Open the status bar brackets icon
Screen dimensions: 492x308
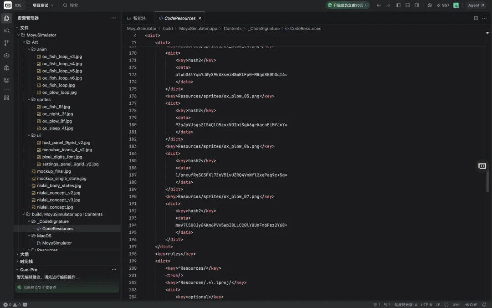446,304
